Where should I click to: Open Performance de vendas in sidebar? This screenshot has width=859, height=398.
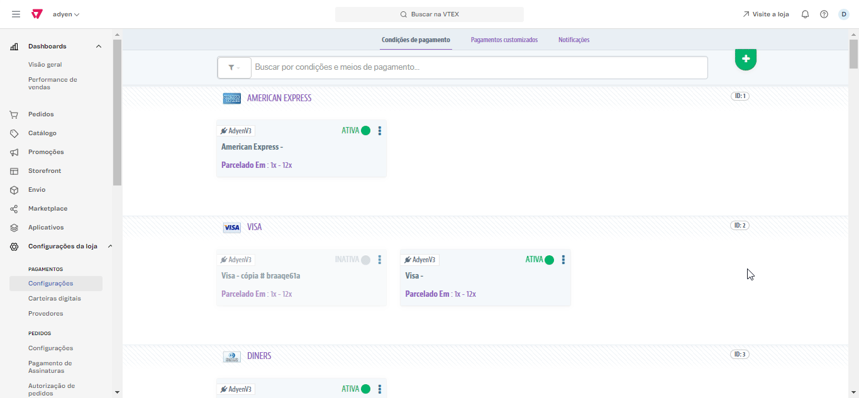click(53, 84)
